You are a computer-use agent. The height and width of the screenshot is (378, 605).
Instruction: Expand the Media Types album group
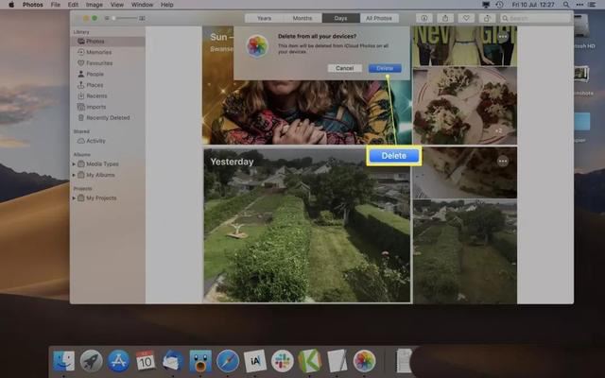[x=75, y=164]
